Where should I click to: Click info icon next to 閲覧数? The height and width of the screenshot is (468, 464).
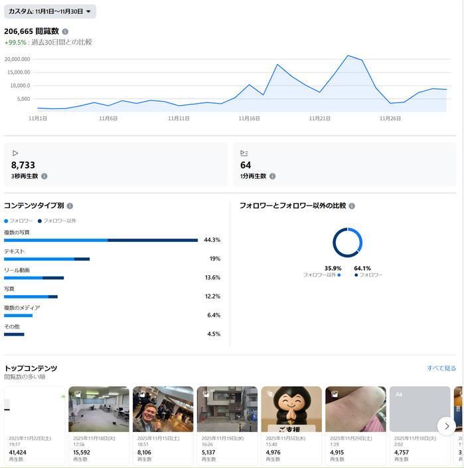tap(65, 31)
